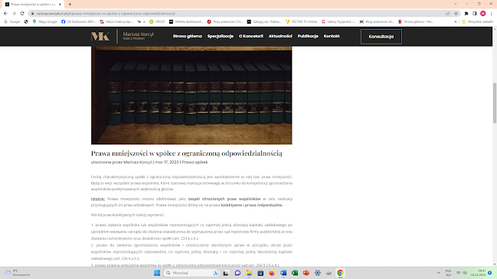Screen dimensions: 497x279
Task: Open Chrome three-dot menu
Action: 491,13
